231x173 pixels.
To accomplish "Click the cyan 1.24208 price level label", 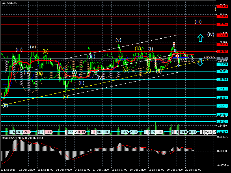I will 222,121.
